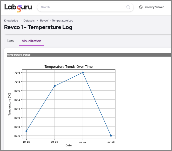
Task: Focus the Search input field
Action: click(x=83, y=7)
